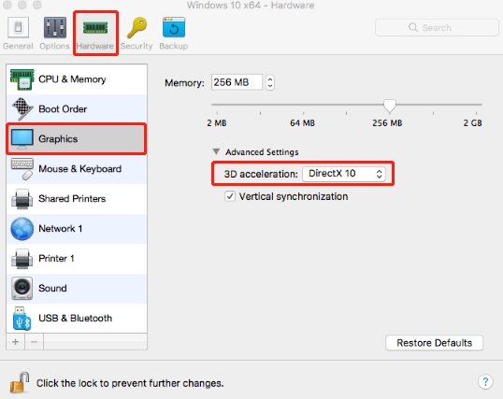Open the Options sliders icon

[55, 27]
